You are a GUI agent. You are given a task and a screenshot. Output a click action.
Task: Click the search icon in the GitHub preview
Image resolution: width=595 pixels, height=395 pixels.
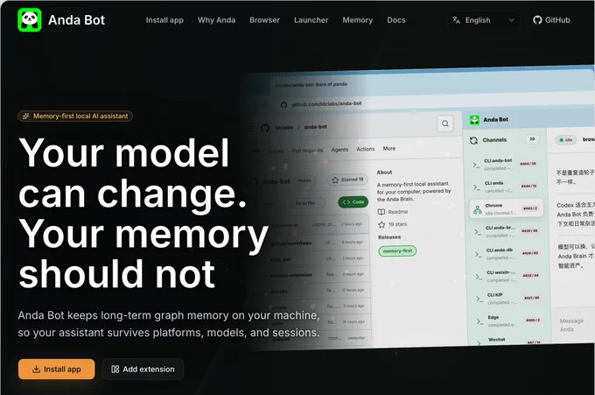[x=445, y=123]
